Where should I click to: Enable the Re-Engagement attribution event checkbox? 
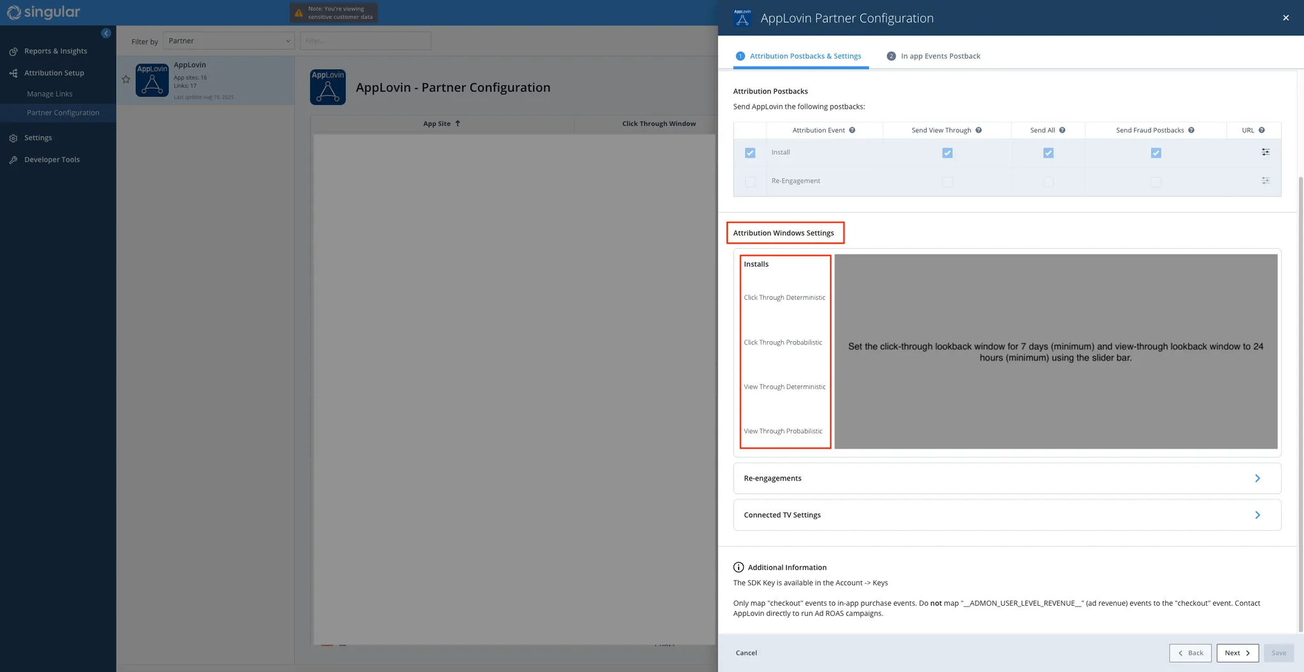click(750, 182)
